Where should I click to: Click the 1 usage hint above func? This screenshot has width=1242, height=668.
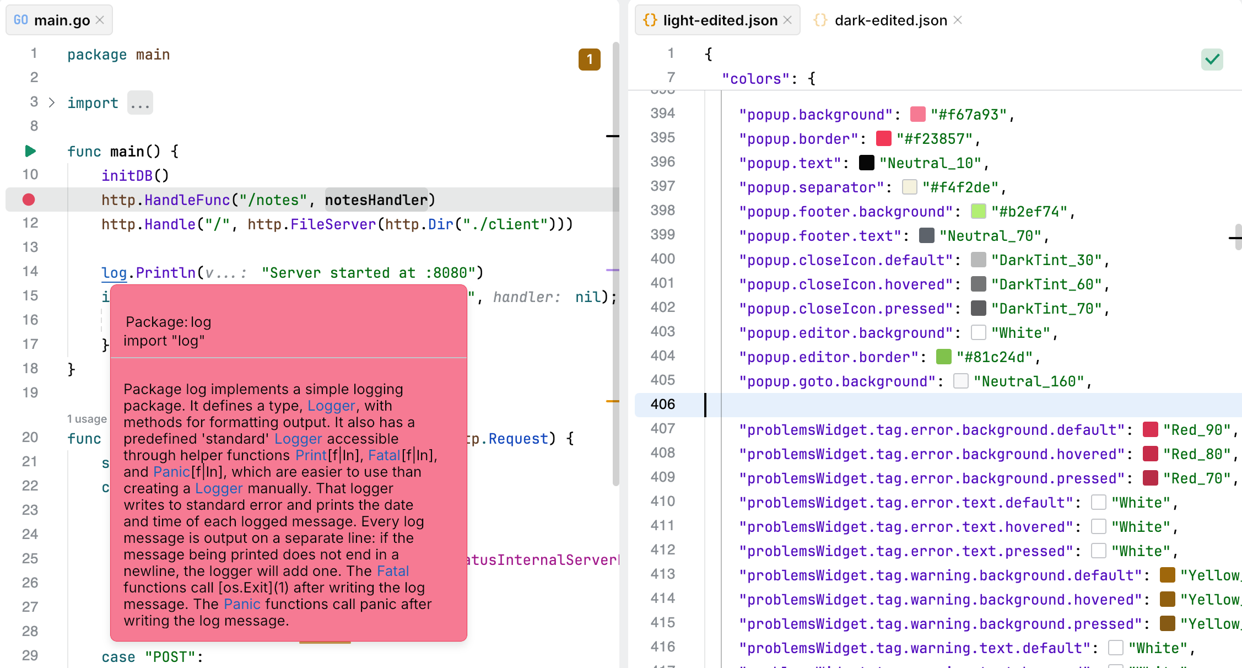(87, 419)
